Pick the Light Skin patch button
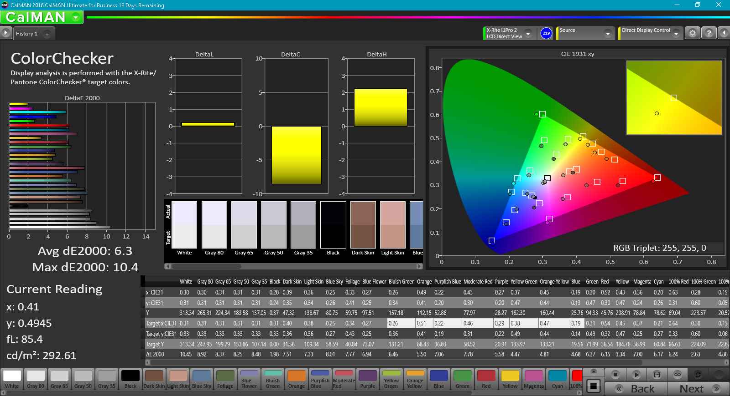The width and height of the screenshot is (730, 396). 178,379
